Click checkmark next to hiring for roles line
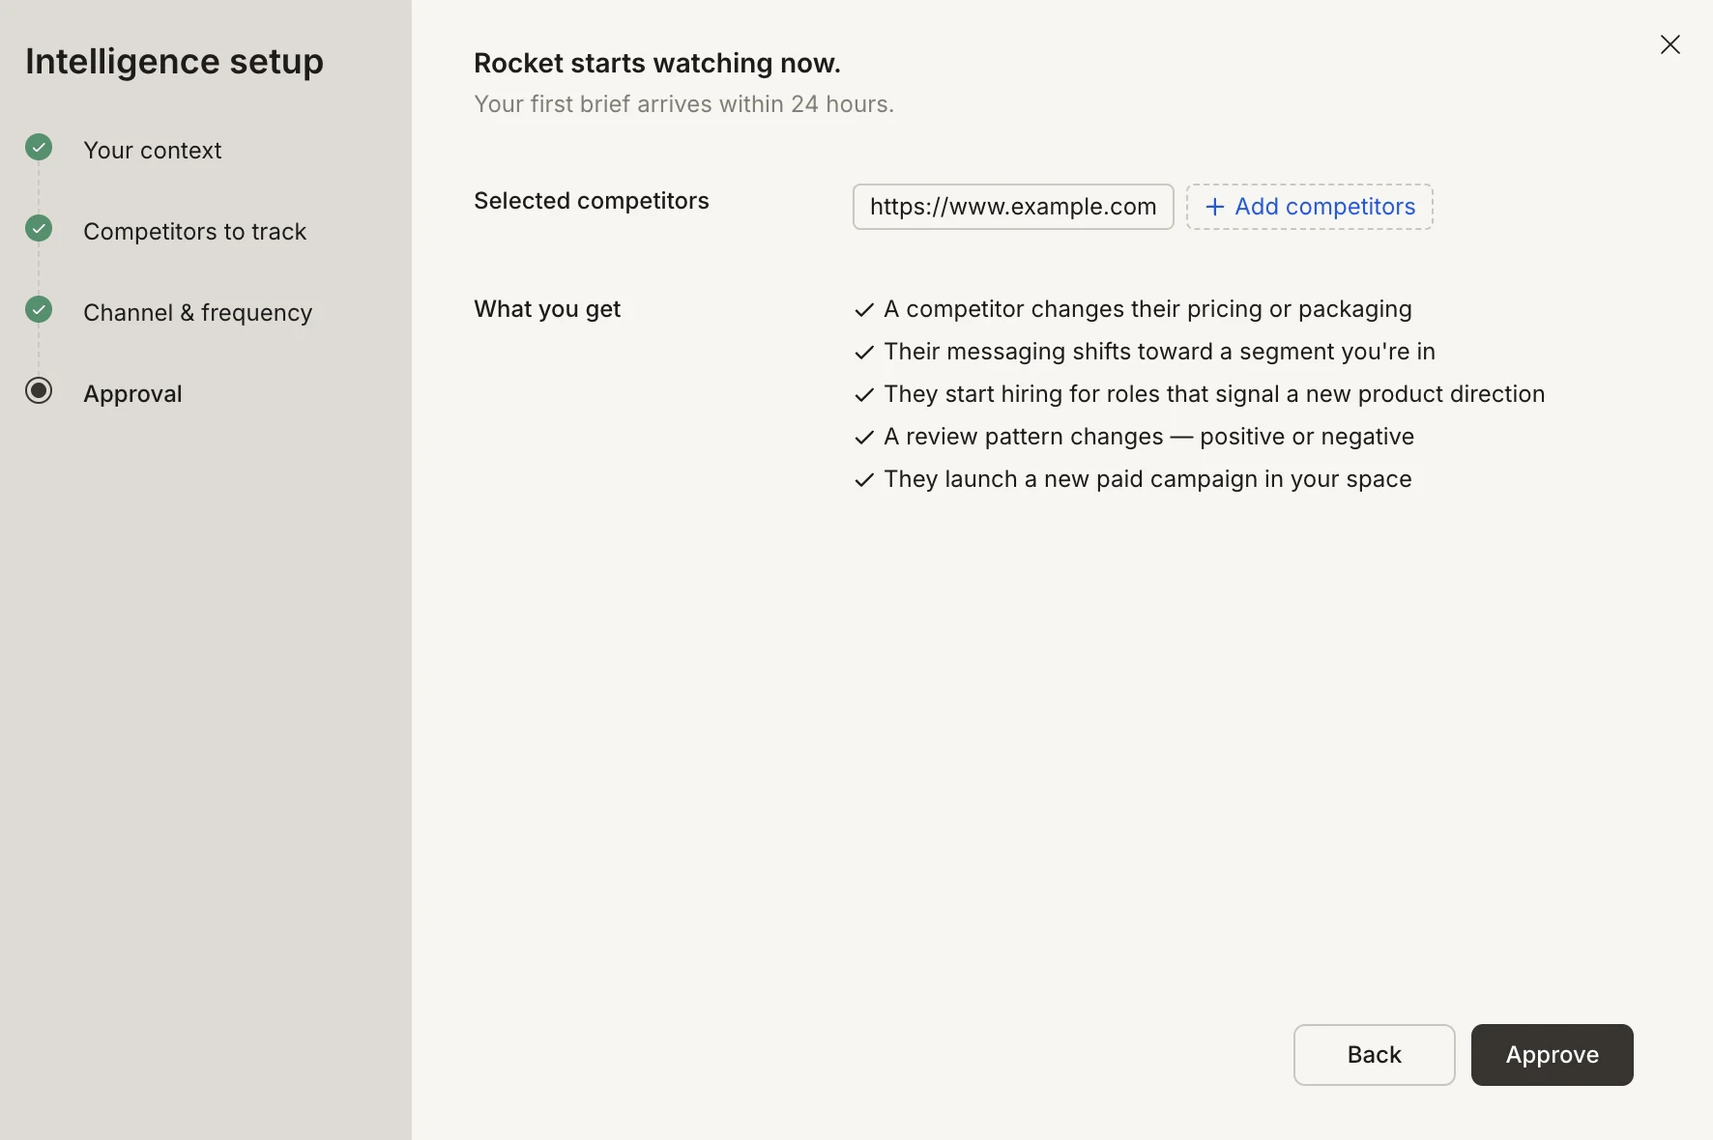1713x1140 pixels. (x=864, y=395)
